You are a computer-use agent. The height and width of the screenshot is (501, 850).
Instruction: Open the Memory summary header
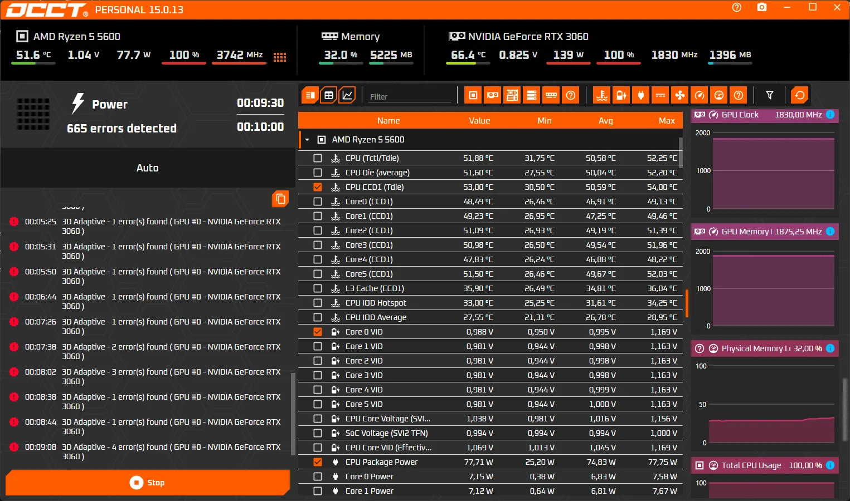pyautogui.click(x=351, y=37)
